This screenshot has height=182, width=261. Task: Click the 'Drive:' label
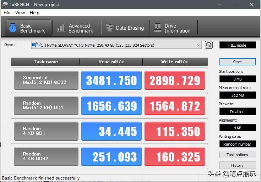click(10, 45)
